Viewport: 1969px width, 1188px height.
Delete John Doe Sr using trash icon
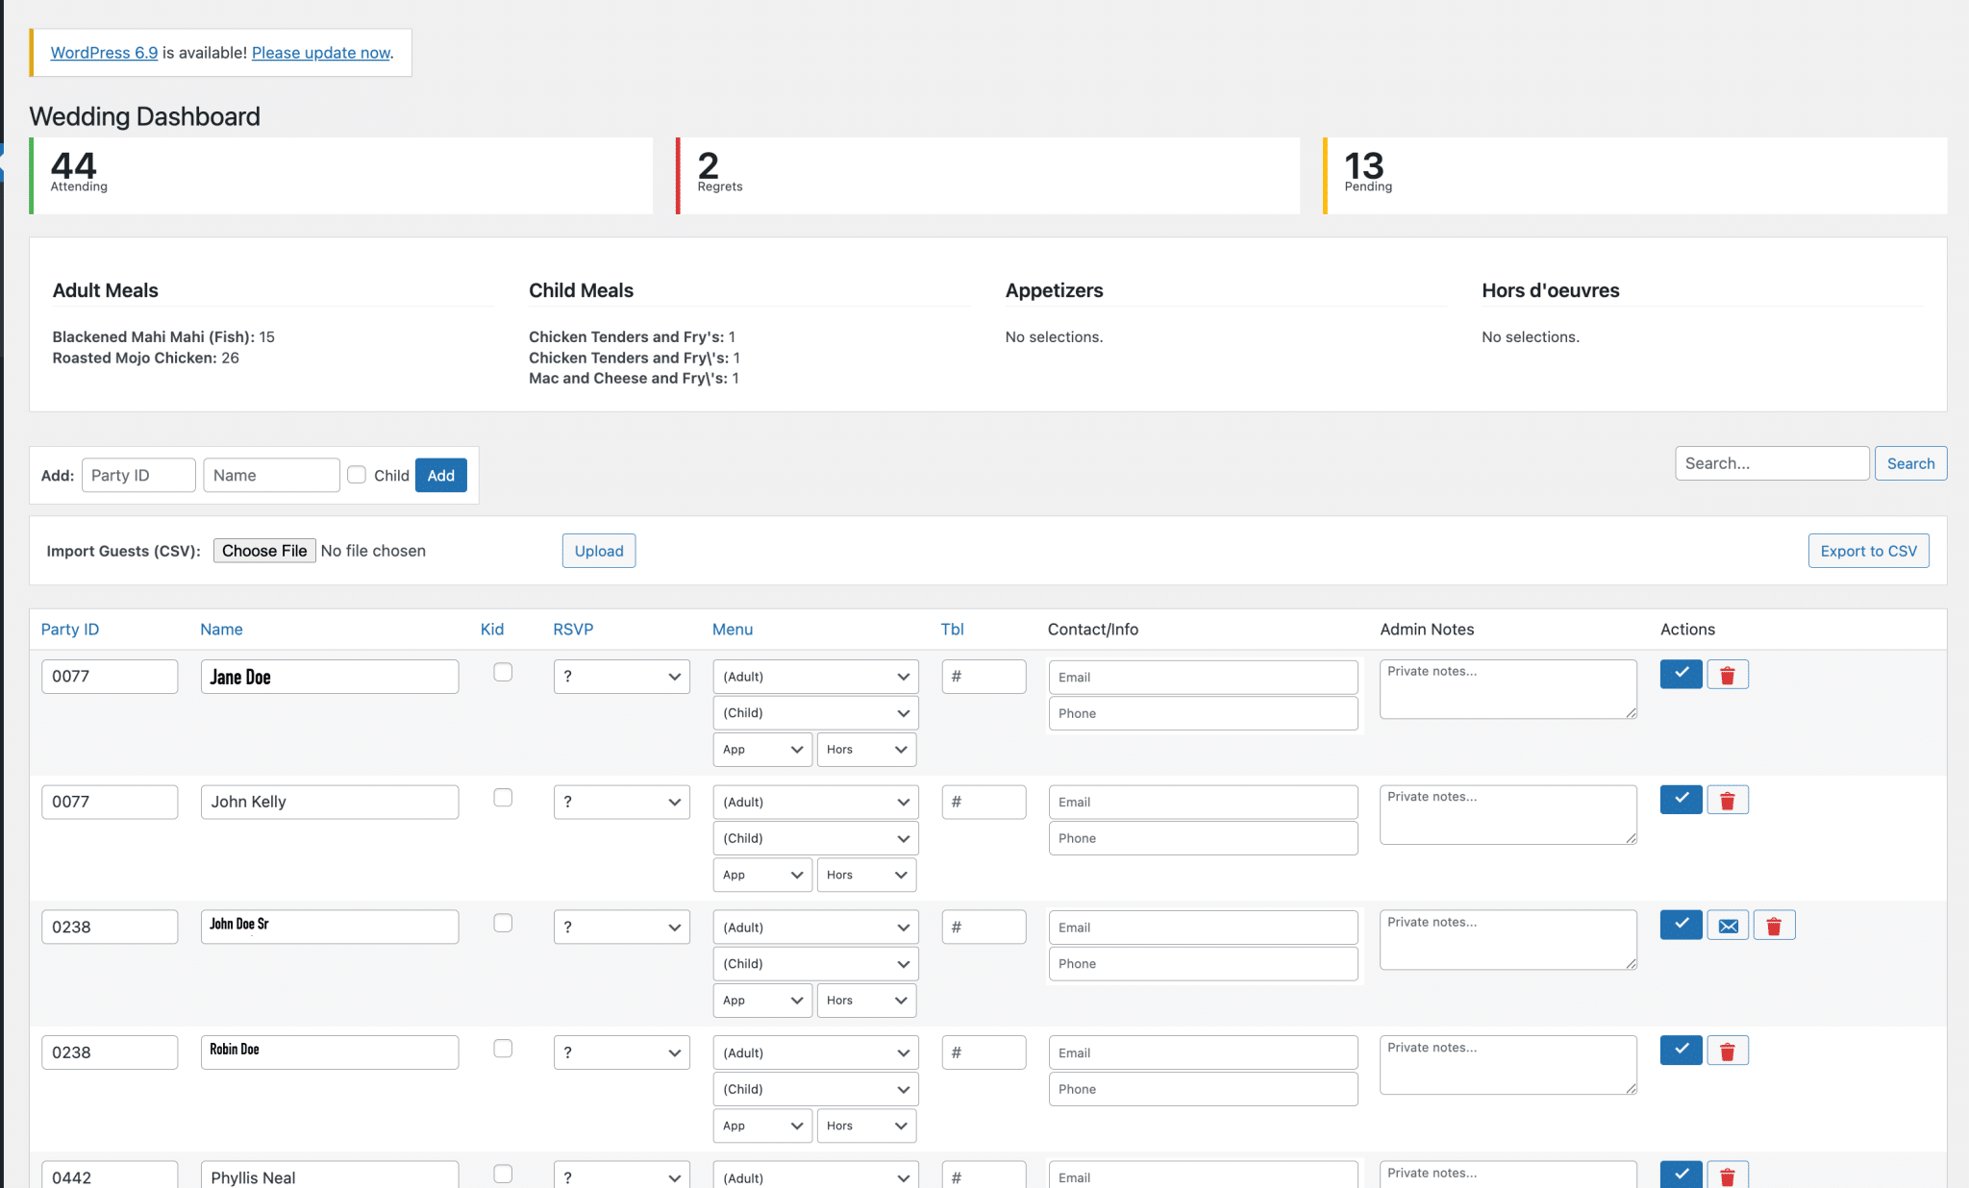coord(1774,926)
